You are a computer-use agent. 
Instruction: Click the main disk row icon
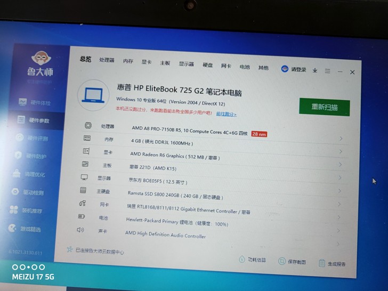point(83,190)
